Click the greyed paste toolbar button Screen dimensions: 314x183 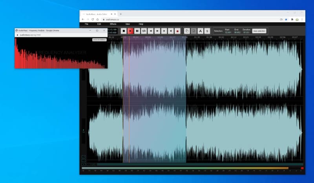[x=194, y=31]
